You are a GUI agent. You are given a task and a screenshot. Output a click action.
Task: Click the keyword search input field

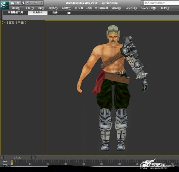click(x=162, y=3)
